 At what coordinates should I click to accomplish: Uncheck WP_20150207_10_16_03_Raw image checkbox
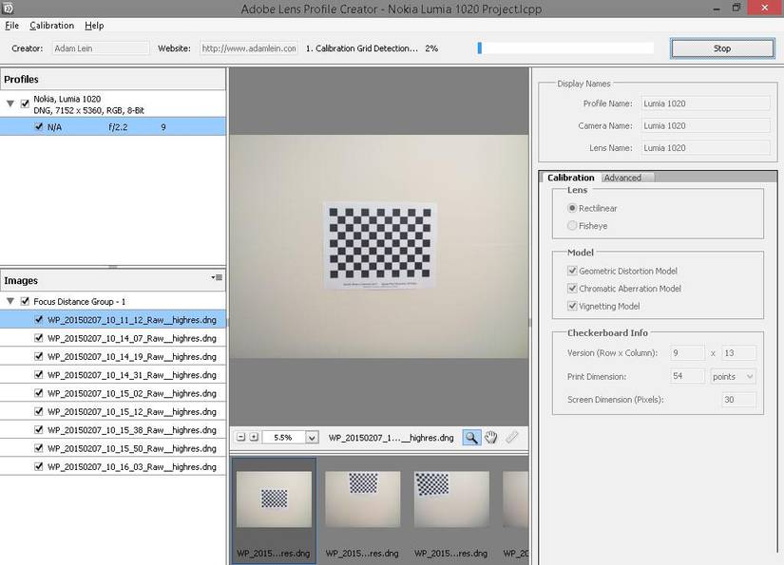pos(39,466)
